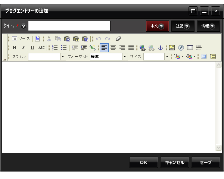Click the Redo arrow icon
224x179 pixels.
[x=108, y=39]
